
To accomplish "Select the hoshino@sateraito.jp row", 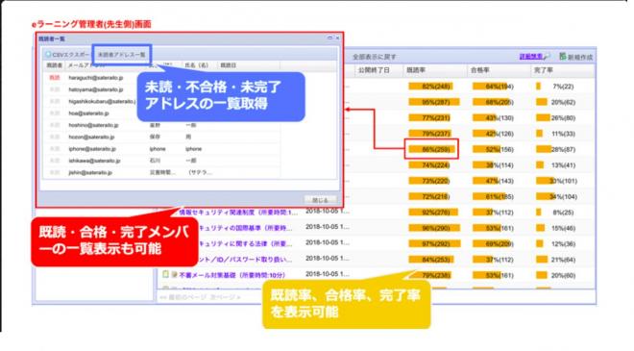I will (161, 125).
